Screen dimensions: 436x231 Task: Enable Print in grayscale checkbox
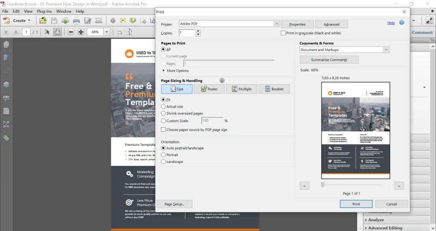tap(283, 33)
